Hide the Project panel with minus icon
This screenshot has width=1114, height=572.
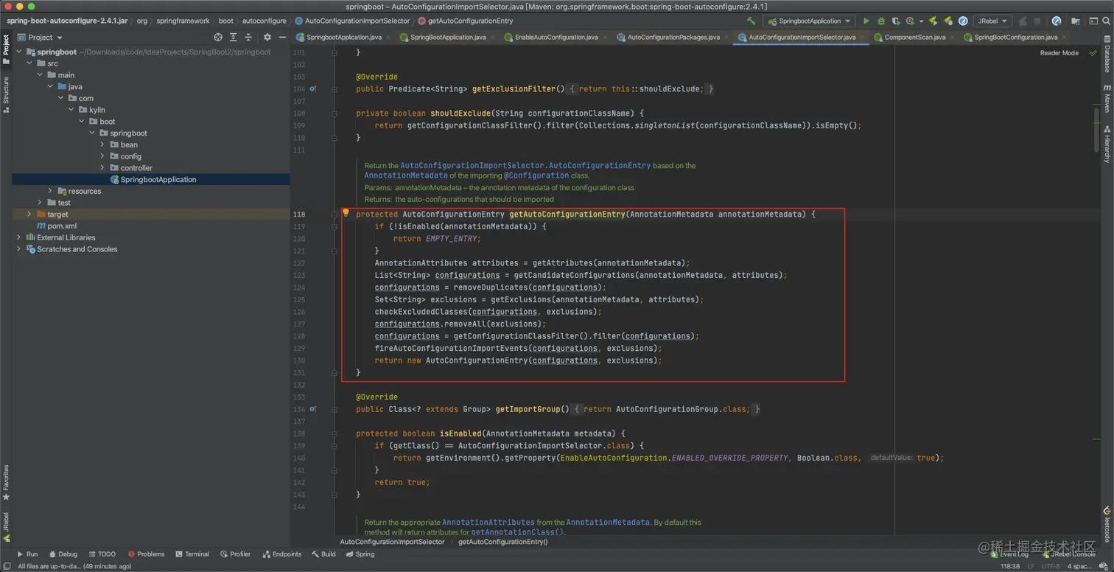click(x=281, y=37)
